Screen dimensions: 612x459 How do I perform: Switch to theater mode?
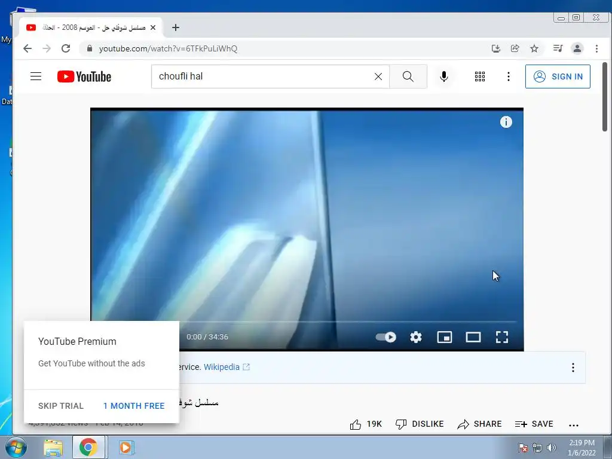[473, 337]
